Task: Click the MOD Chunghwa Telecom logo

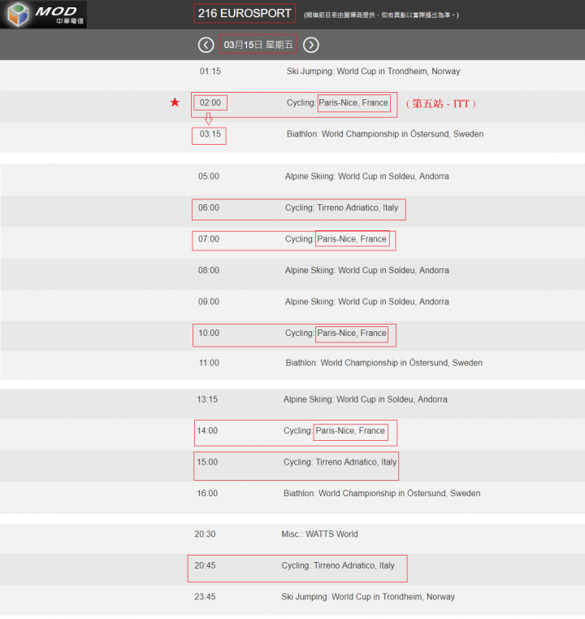Action: pyautogui.click(x=43, y=14)
